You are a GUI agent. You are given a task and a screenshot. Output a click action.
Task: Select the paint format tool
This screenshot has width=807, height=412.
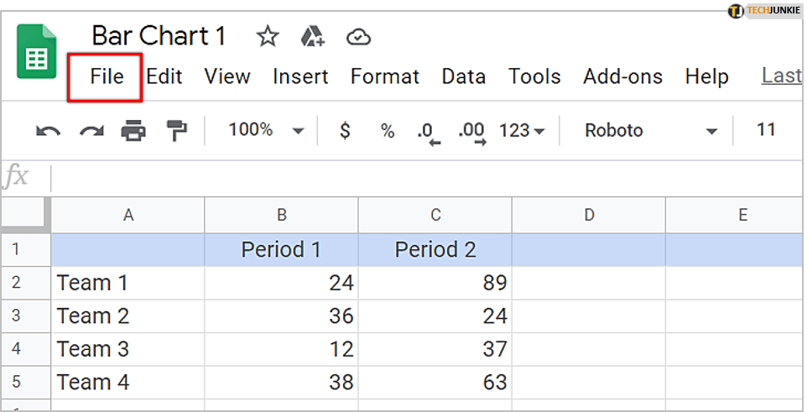pyautogui.click(x=176, y=130)
